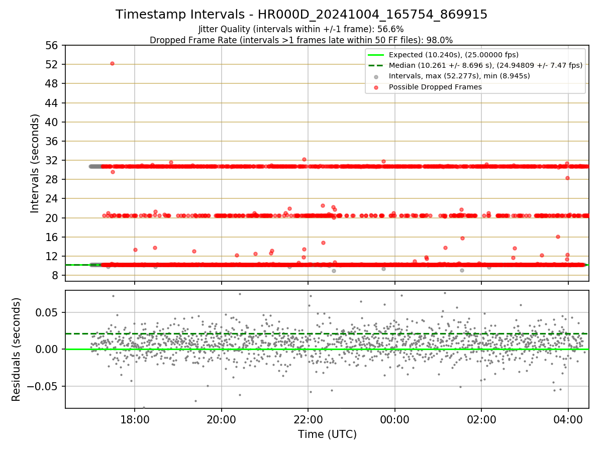Click the dashed green median line in residuals plot
Screen dimensions: 603x452
point(327,333)
